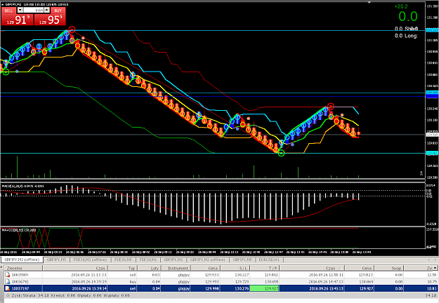
Task: Click the blue 130.459 price label
Action: point(432,93)
